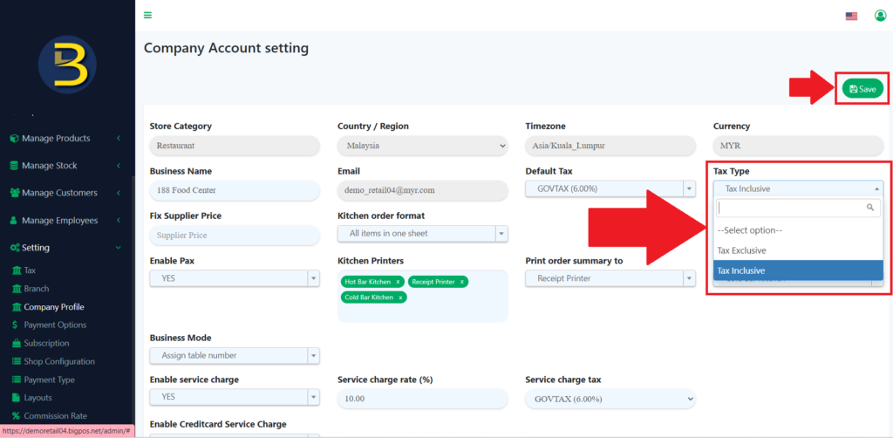The image size is (893, 438).
Task: Click the BigPOS logo
Action: [x=67, y=65]
